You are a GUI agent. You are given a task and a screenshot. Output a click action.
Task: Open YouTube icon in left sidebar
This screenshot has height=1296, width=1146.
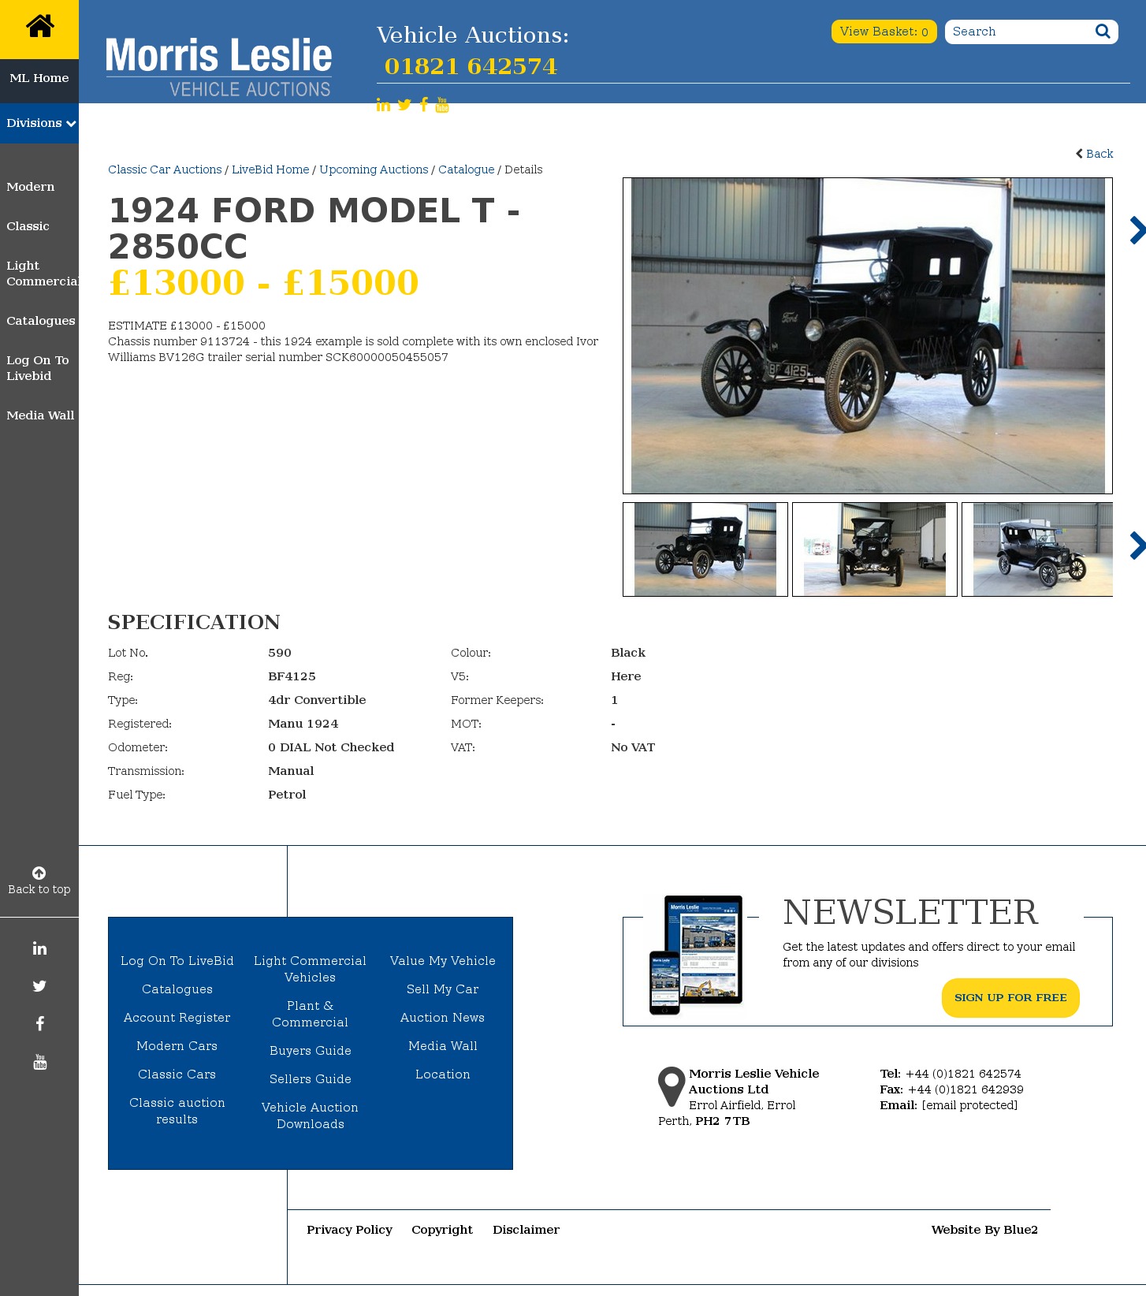coord(39,1062)
